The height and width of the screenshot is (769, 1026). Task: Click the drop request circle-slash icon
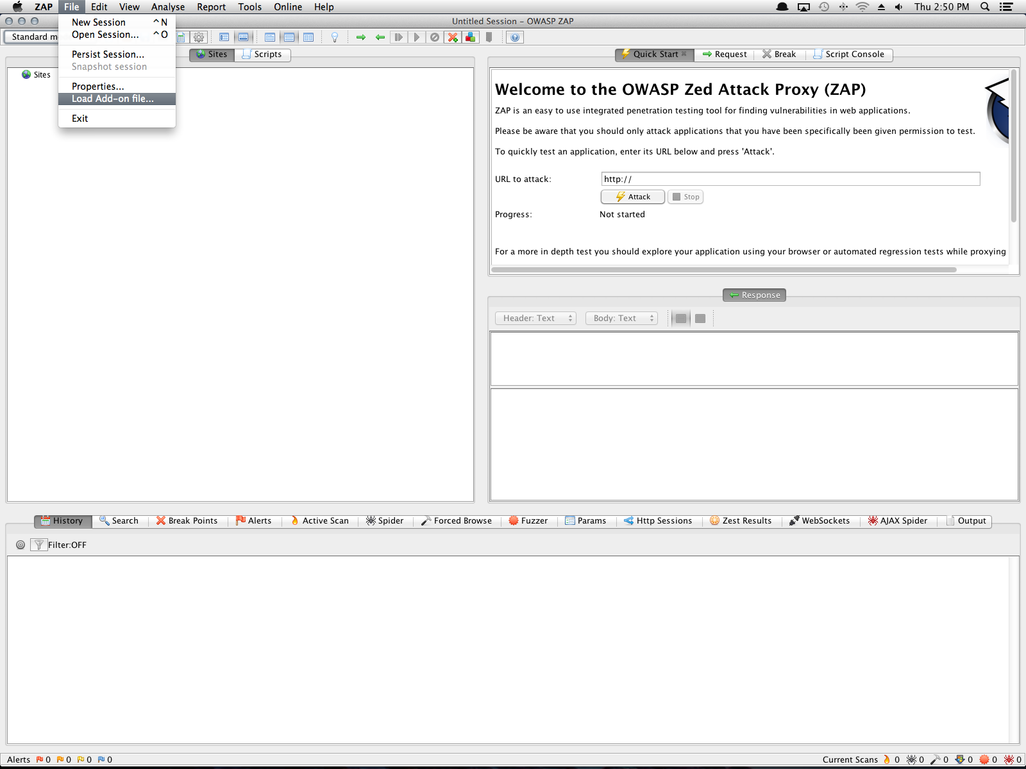pos(434,37)
